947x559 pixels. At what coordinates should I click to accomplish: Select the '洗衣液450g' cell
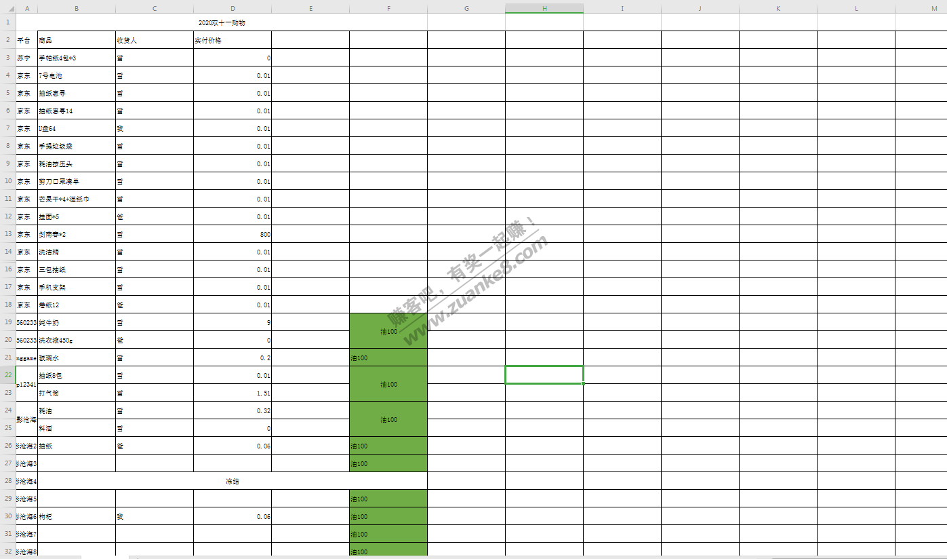[x=77, y=340]
